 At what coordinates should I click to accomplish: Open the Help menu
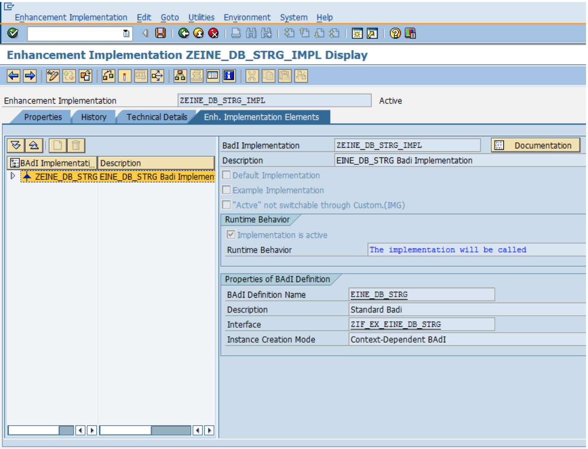(325, 17)
